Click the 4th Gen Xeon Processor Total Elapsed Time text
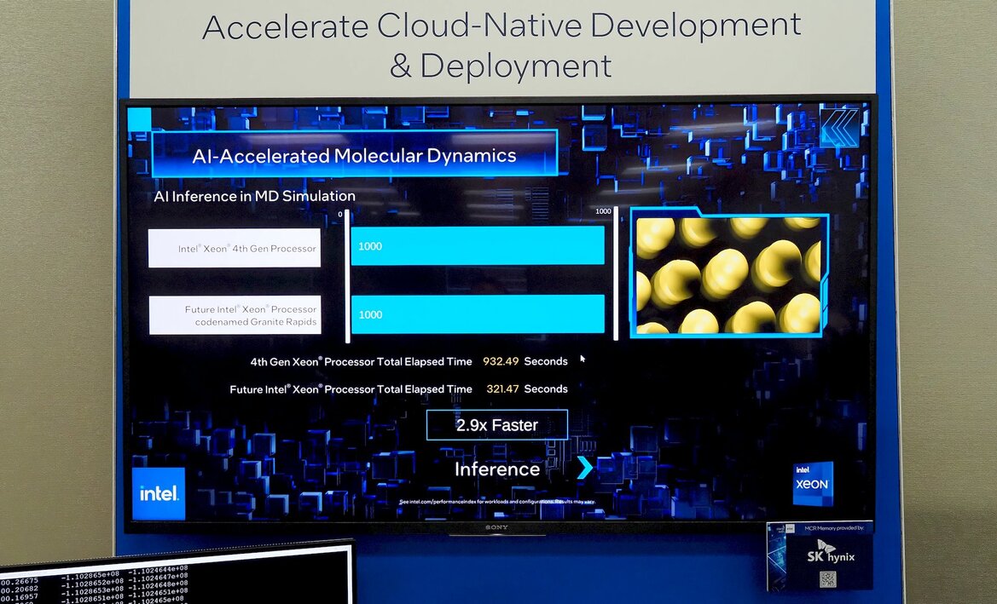Image resolution: width=997 pixels, height=604 pixels. 361,361
